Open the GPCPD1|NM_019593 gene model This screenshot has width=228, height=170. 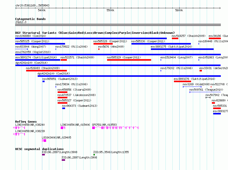click(115, 128)
